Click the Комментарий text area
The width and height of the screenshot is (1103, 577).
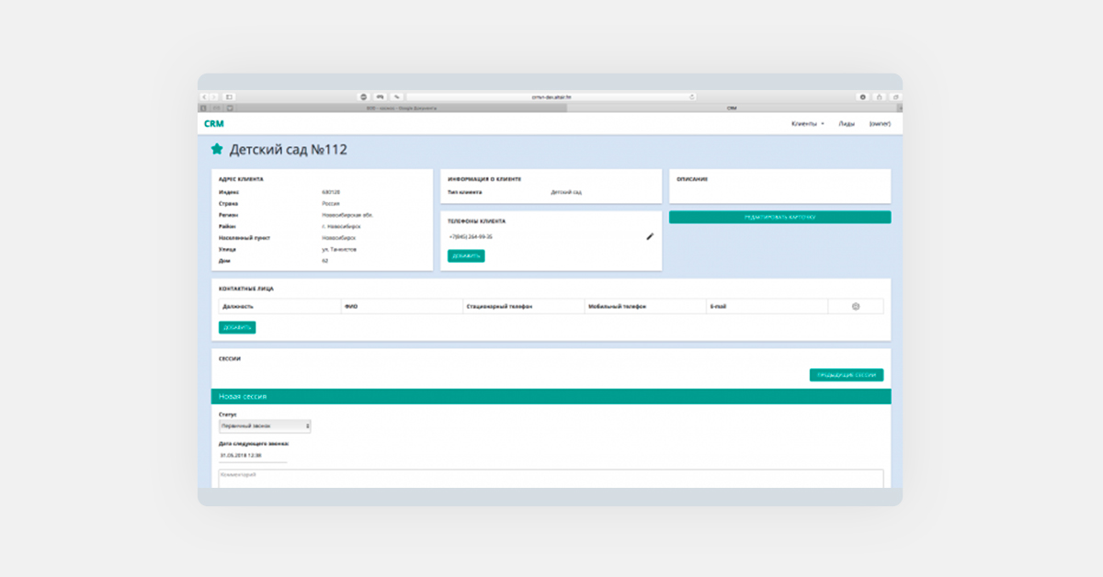click(551, 479)
